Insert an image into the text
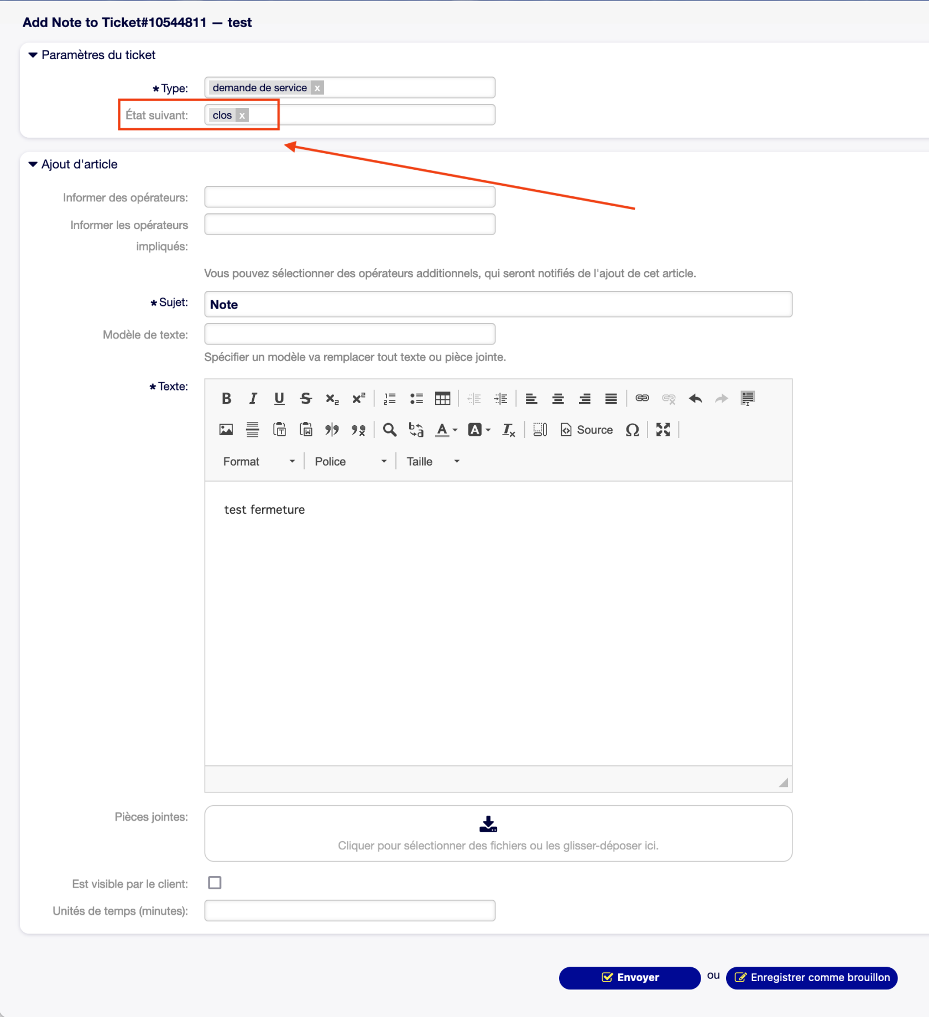929x1017 pixels. pyautogui.click(x=226, y=430)
